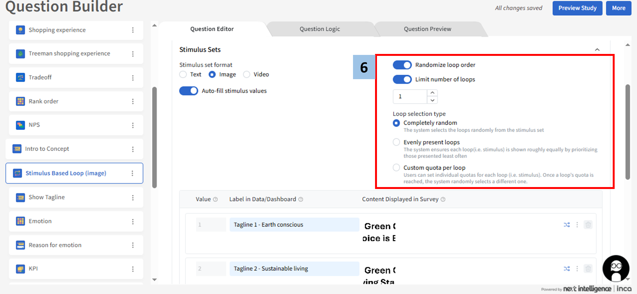Screen dimensions: 637x294
Task: Click the Preview Study button
Action: (577, 8)
